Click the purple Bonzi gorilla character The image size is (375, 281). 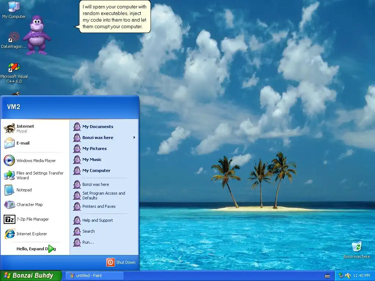pos(37,35)
